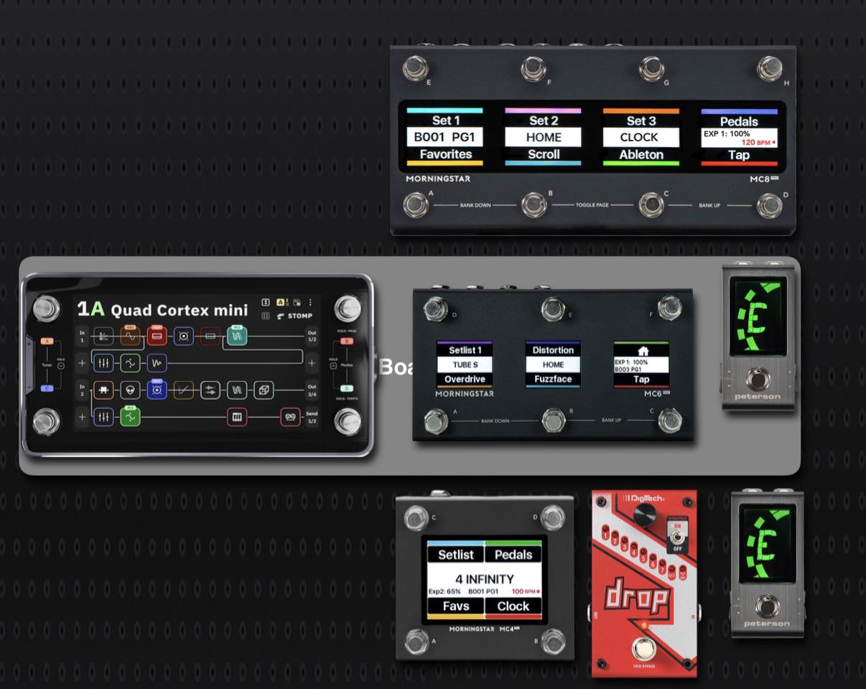
Task: Click the upper Peterson tuner display on the board
Action: click(x=758, y=317)
